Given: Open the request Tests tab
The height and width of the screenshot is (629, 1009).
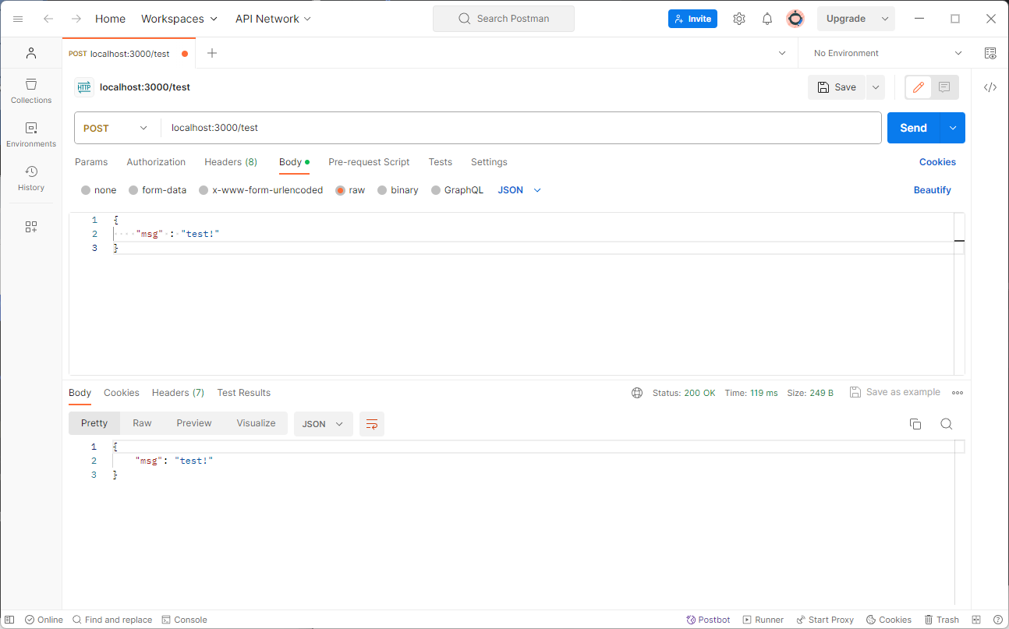Looking at the screenshot, I should (441, 162).
